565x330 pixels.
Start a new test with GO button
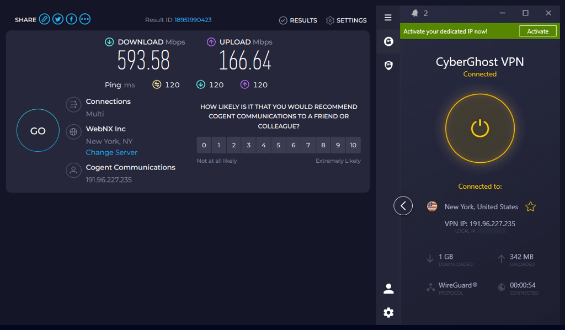click(x=38, y=130)
